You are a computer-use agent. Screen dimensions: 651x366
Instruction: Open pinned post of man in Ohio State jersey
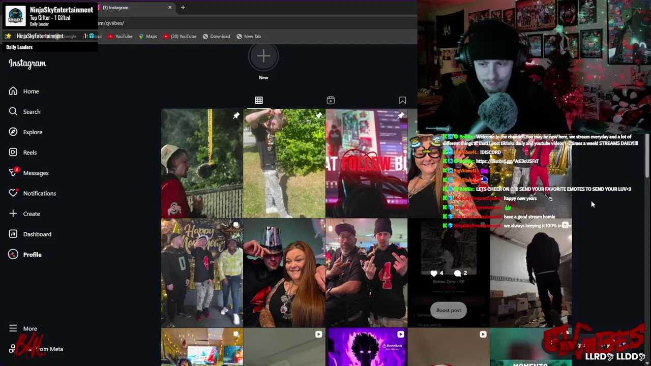(x=202, y=163)
